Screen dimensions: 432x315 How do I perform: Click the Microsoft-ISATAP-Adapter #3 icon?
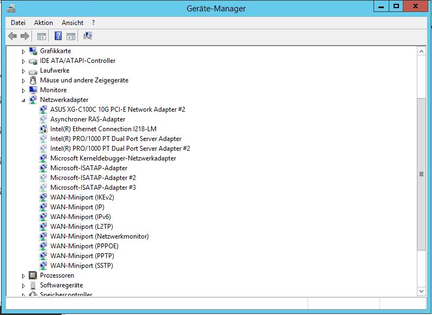pyautogui.click(x=43, y=188)
